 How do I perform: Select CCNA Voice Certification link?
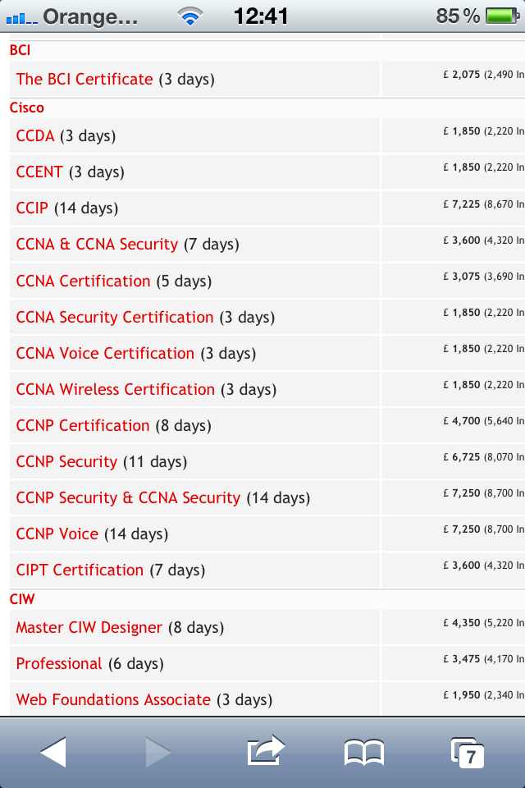pyautogui.click(x=105, y=354)
